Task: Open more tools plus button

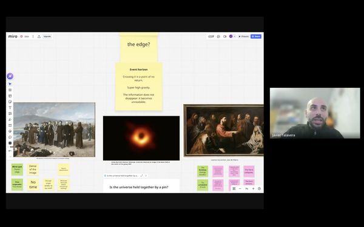Action: click(10, 143)
